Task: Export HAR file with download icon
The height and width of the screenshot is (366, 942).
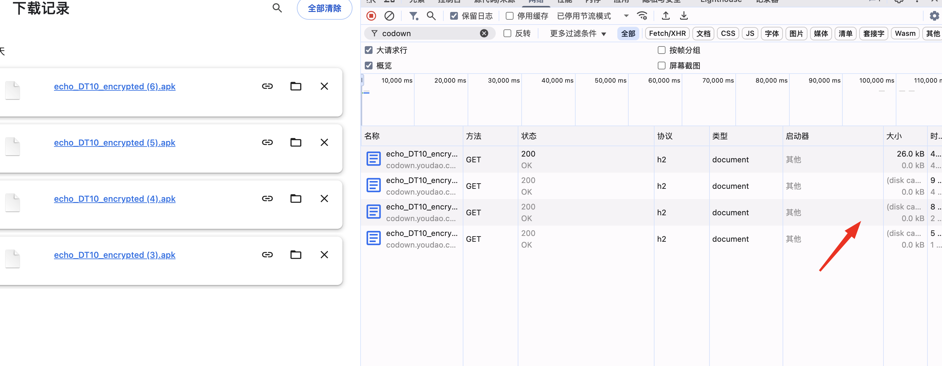Action: pos(684,16)
